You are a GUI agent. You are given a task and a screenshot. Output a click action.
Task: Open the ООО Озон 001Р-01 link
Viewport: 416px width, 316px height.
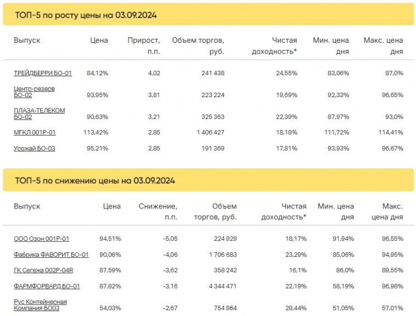41,239
